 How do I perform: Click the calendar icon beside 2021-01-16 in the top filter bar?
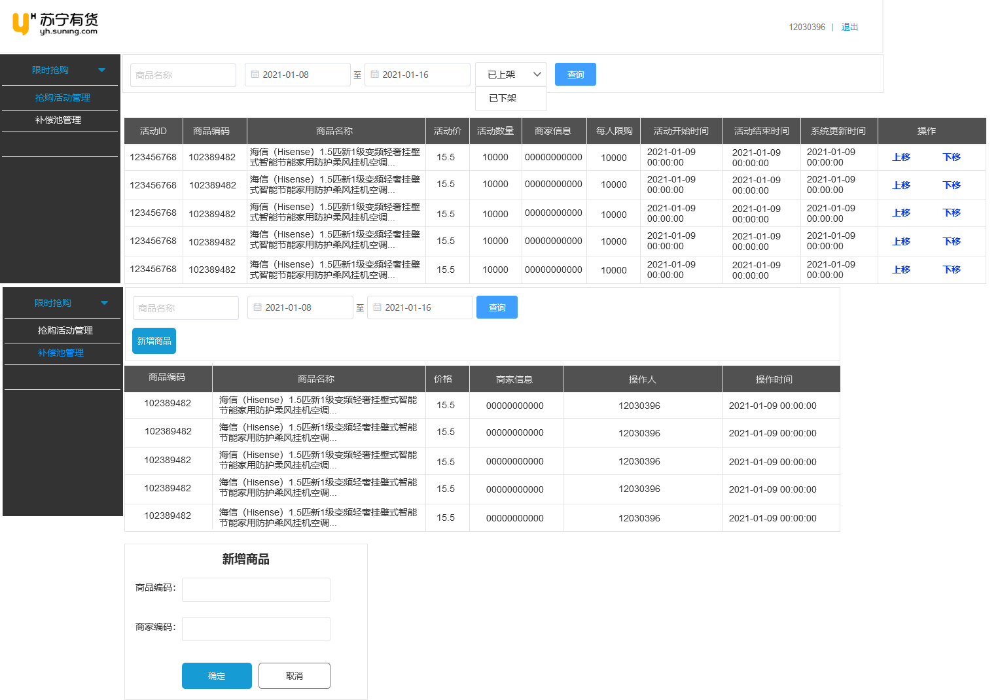pyautogui.click(x=375, y=75)
